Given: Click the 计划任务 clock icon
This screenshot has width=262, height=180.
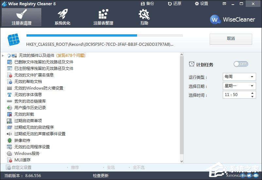Looking at the screenshot, I should [191, 64].
